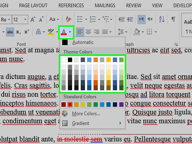Open the More Colors dialog
Screen dimensions: 192x144
86,114
